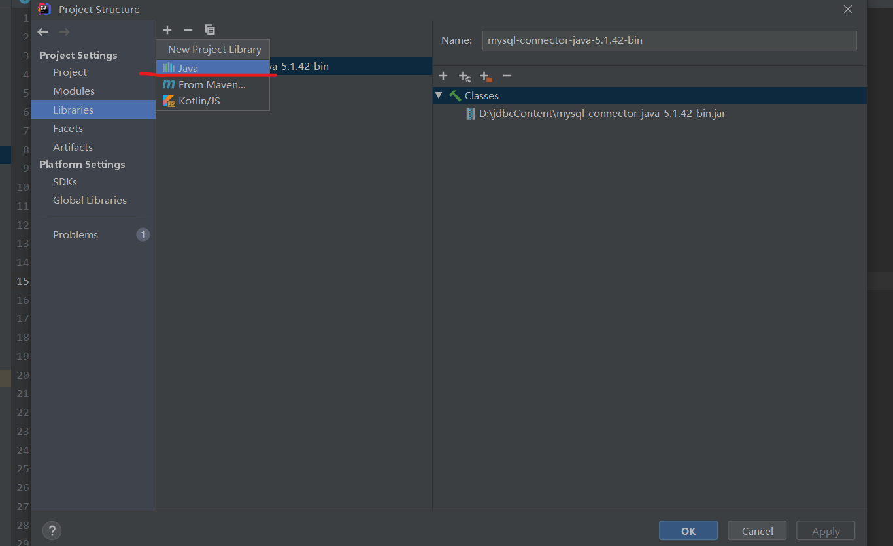This screenshot has height=546, width=893.
Task: Open Global Libraries settings
Action: [x=90, y=201]
